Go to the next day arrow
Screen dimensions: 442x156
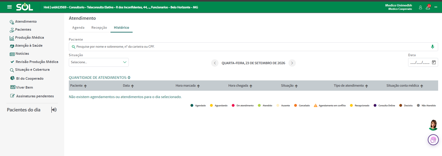pyautogui.click(x=292, y=63)
